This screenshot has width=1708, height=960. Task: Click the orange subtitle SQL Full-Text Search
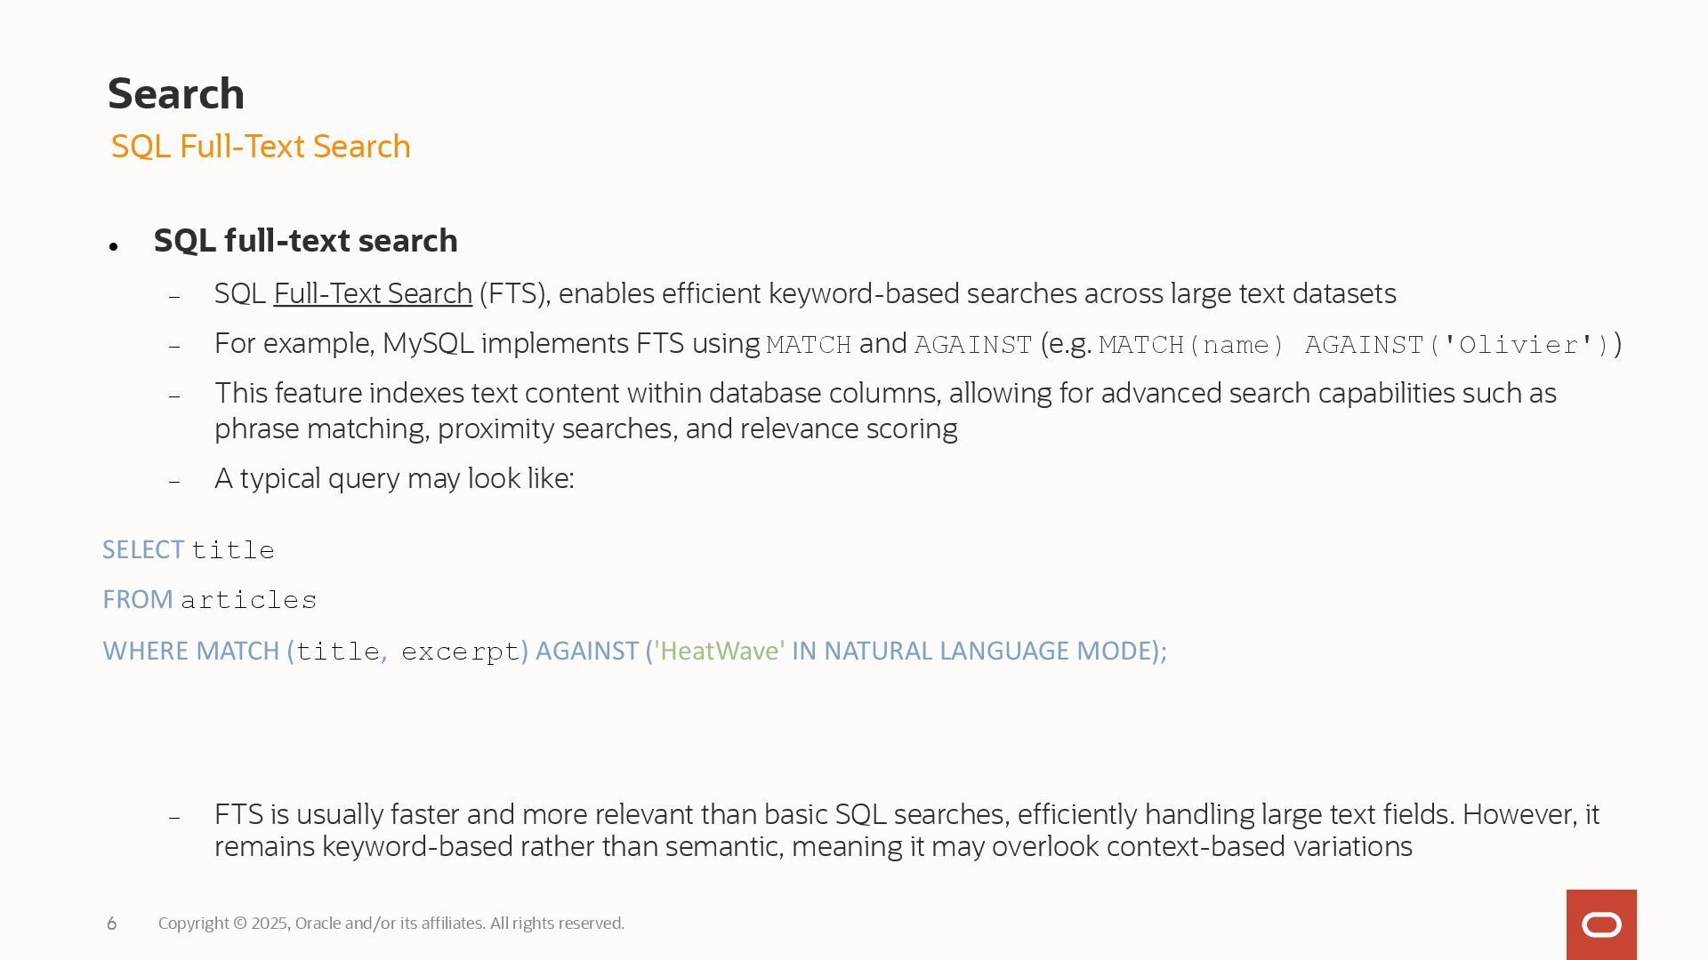click(261, 147)
